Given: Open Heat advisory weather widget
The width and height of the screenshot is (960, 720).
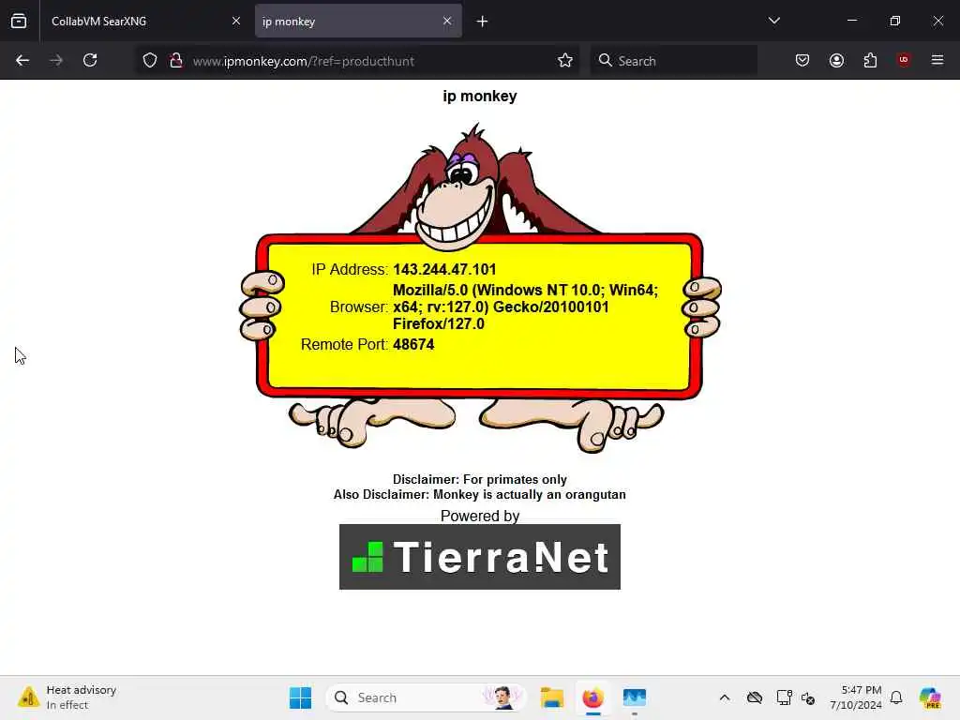Looking at the screenshot, I should pyautogui.click(x=67, y=697).
